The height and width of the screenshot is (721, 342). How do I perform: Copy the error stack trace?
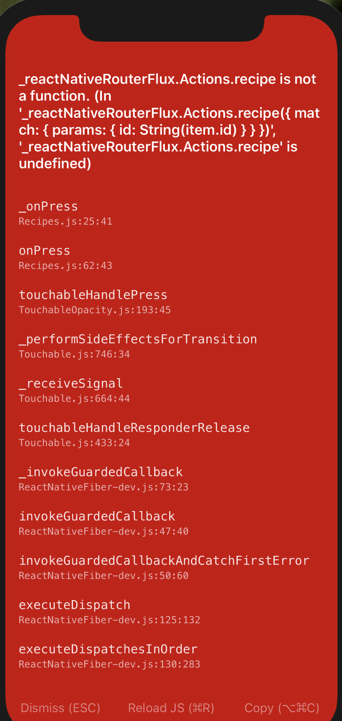[282, 708]
